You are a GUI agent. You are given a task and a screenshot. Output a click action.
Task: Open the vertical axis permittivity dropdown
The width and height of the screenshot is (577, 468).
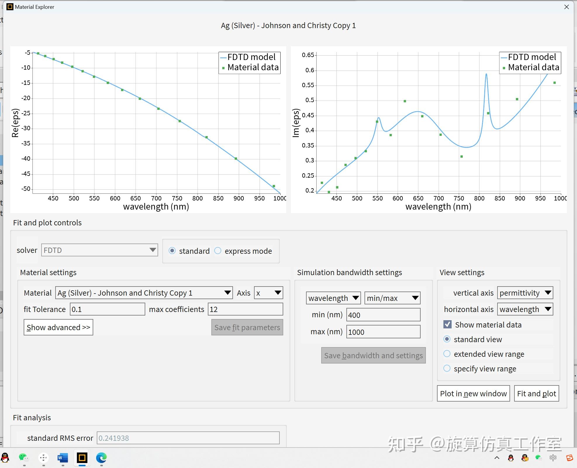525,293
